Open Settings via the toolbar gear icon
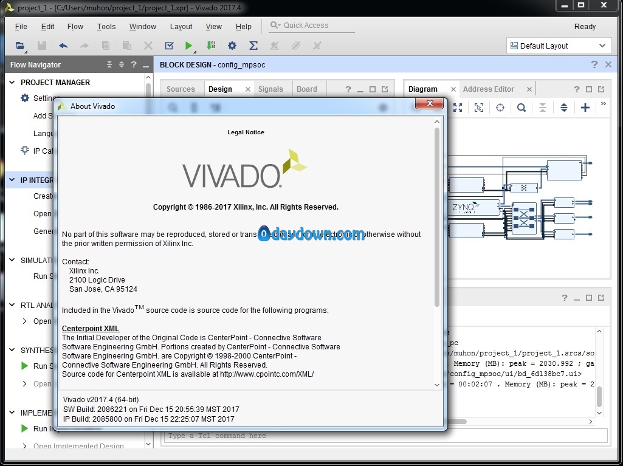 pos(232,46)
